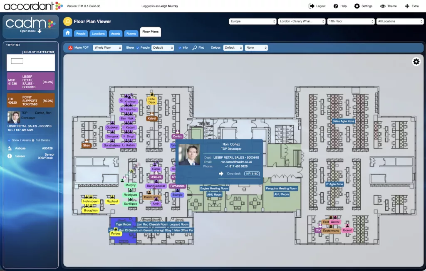Open the Colour Default dropdown
Screen dimensions: 426x271
(x=233, y=47)
